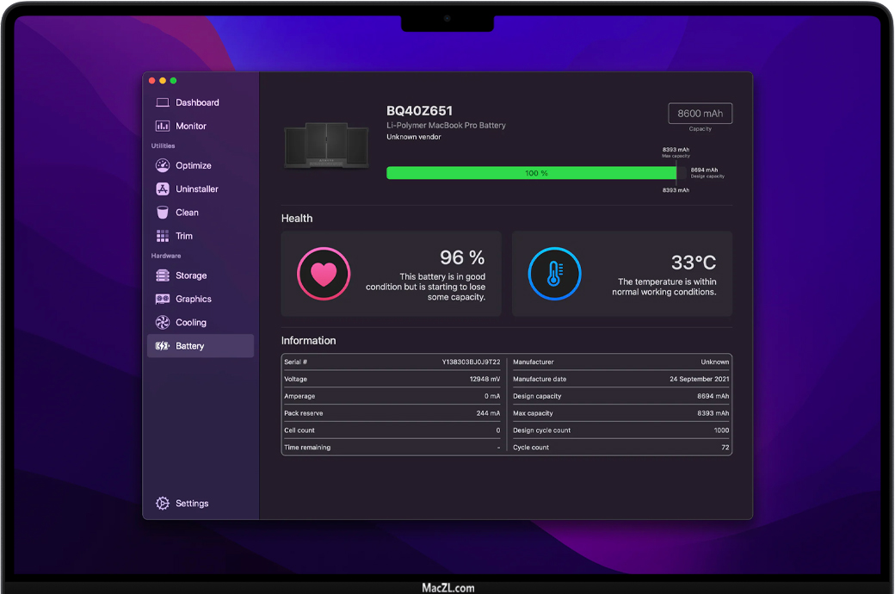Click the 8600 mAh capacity box
Viewport: 895px width, 594px height.
[700, 114]
